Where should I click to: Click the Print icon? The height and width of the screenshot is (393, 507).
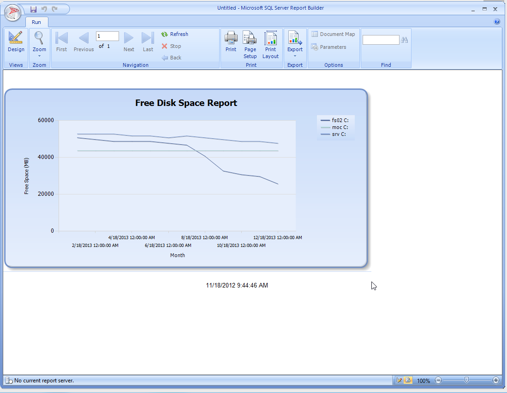[231, 42]
